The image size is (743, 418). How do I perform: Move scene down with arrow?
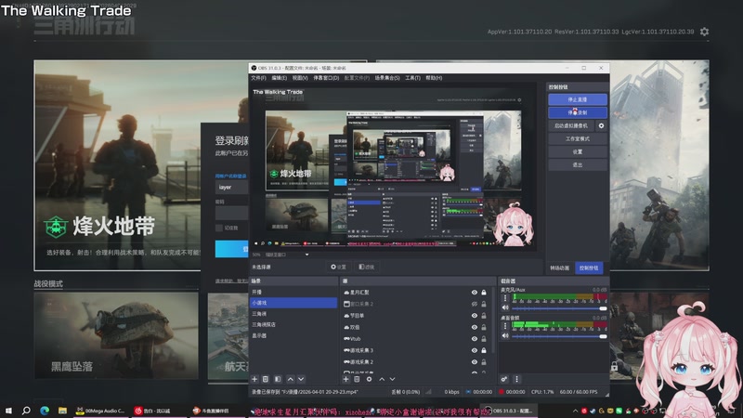[x=301, y=379]
